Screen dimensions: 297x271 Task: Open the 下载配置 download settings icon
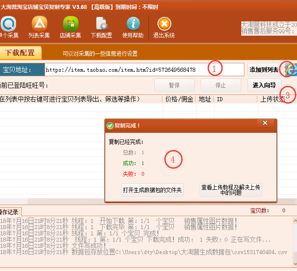102,27
